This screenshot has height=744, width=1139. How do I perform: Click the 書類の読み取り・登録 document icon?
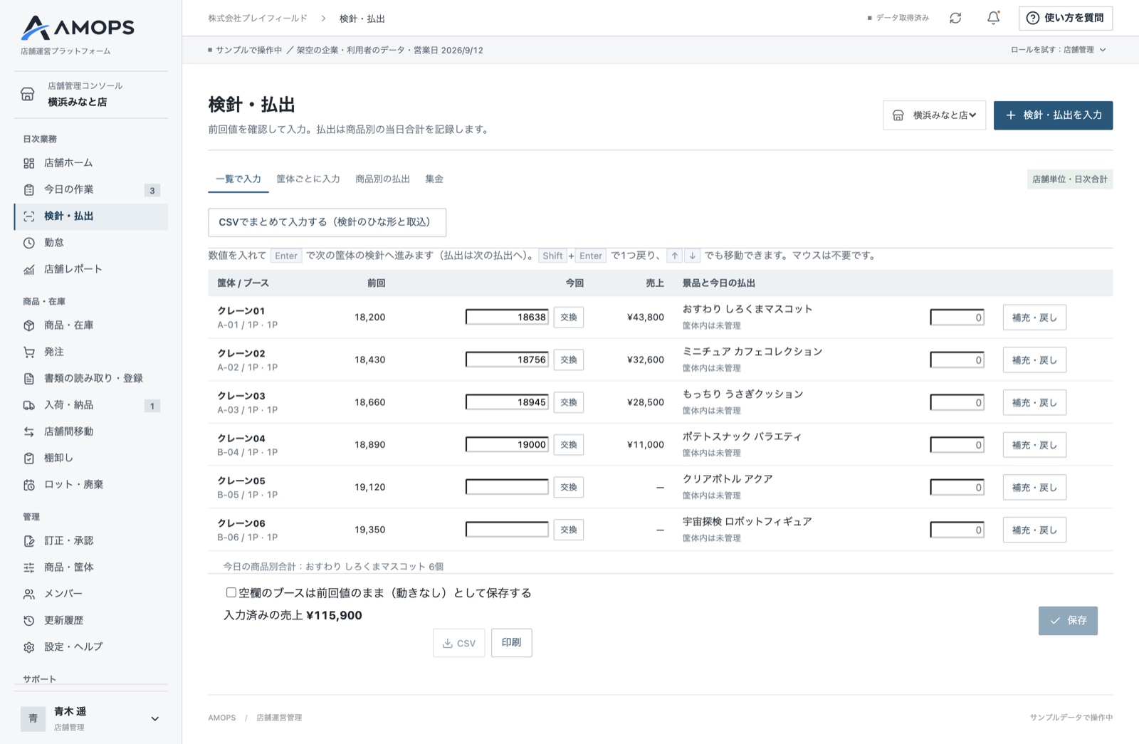[29, 379]
